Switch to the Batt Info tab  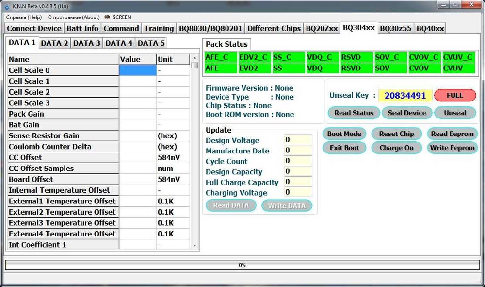pos(82,28)
